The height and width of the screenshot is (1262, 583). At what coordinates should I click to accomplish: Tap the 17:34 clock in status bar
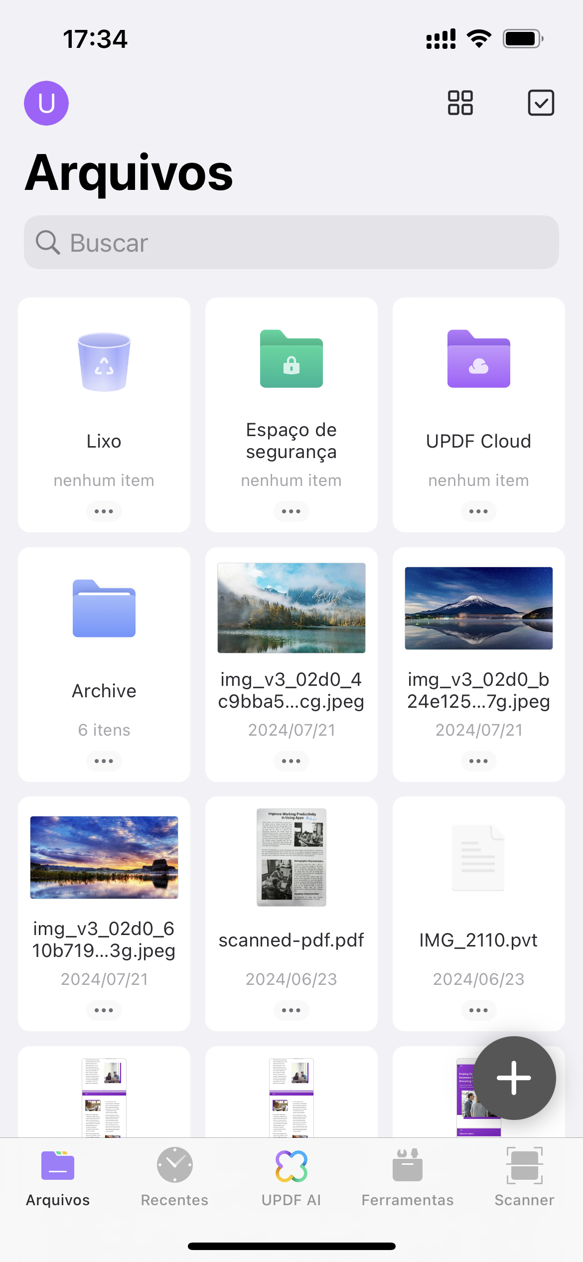[x=95, y=39]
